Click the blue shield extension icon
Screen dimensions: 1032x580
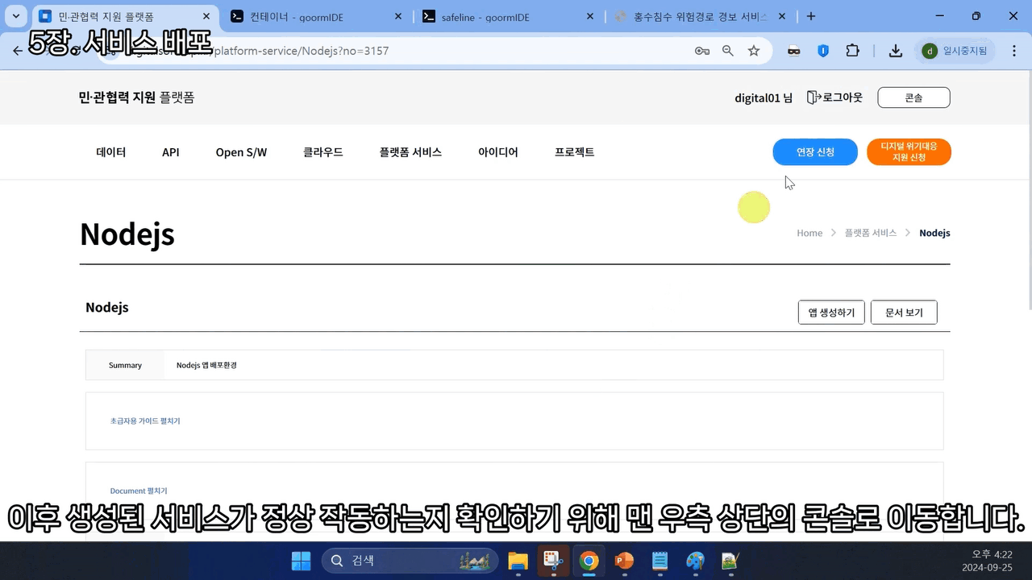823,51
